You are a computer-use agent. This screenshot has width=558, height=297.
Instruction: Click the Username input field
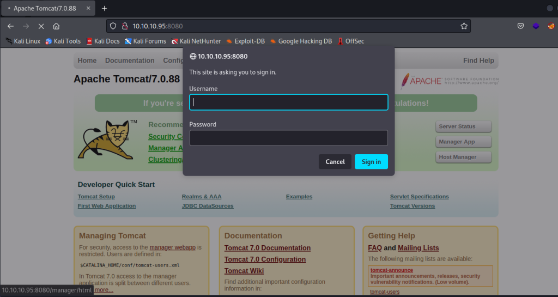click(x=288, y=102)
